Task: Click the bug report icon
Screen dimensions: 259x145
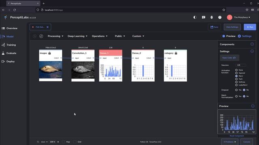Action: [212, 17]
